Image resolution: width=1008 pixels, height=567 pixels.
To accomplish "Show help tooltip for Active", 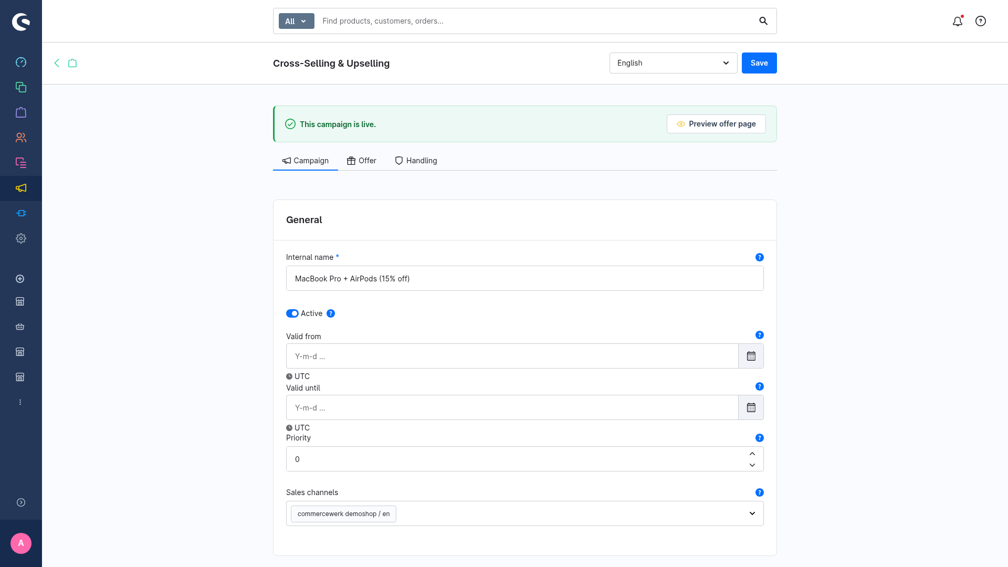I will [x=331, y=313].
